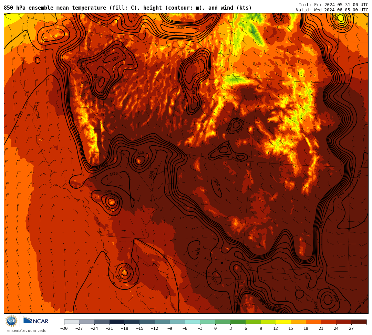
Task: Click the colorbar label 18
Action: click(x=306, y=328)
